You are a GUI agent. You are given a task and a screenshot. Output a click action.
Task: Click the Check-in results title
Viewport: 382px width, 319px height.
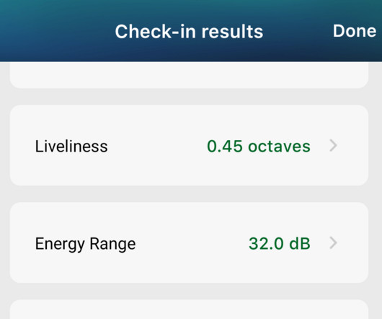189,32
